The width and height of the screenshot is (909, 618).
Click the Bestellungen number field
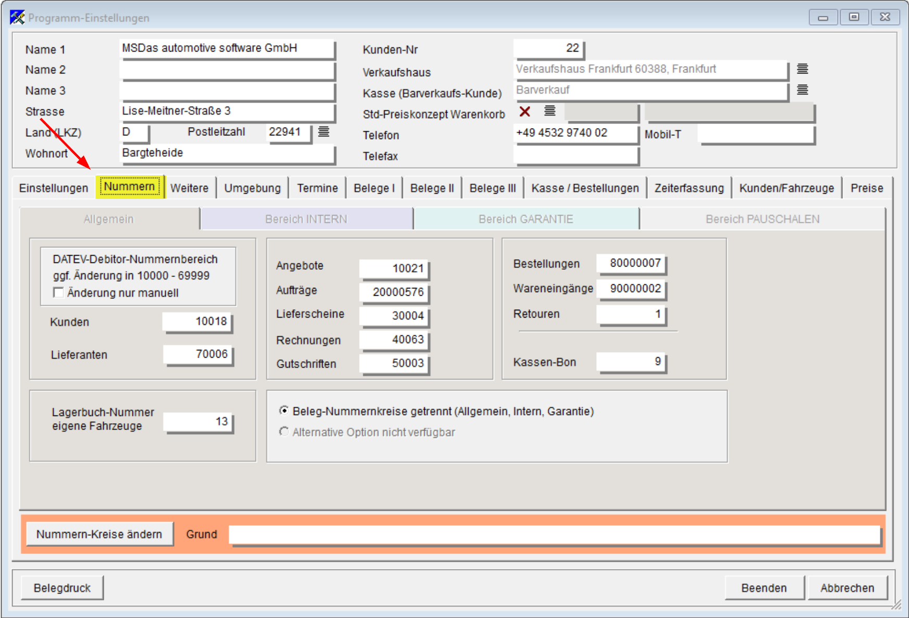pyautogui.click(x=631, y=263)
